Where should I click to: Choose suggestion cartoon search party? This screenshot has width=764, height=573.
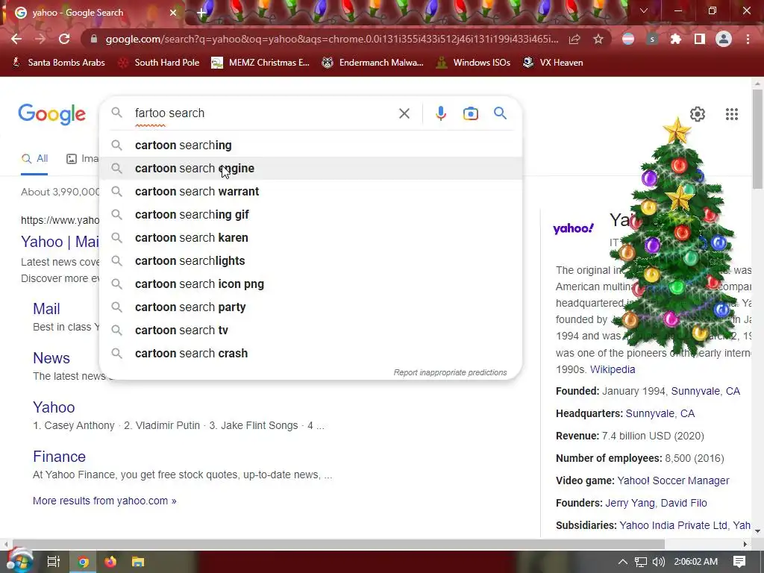[310, 307]
